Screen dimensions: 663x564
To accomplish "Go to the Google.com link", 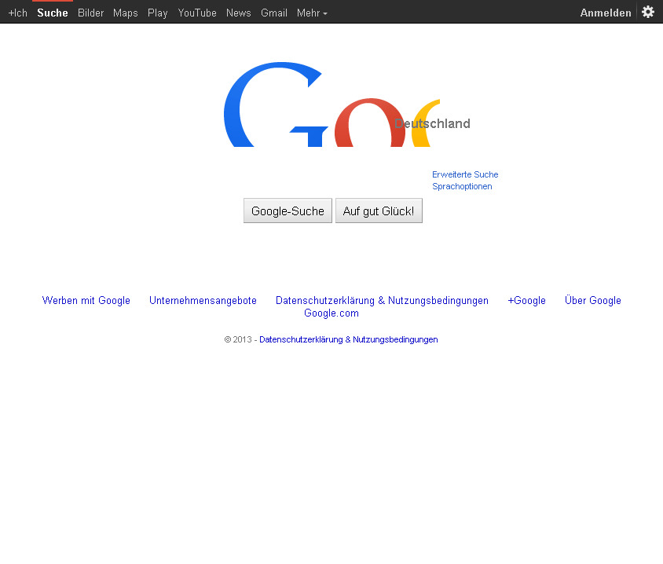I will tap(331, 313).
